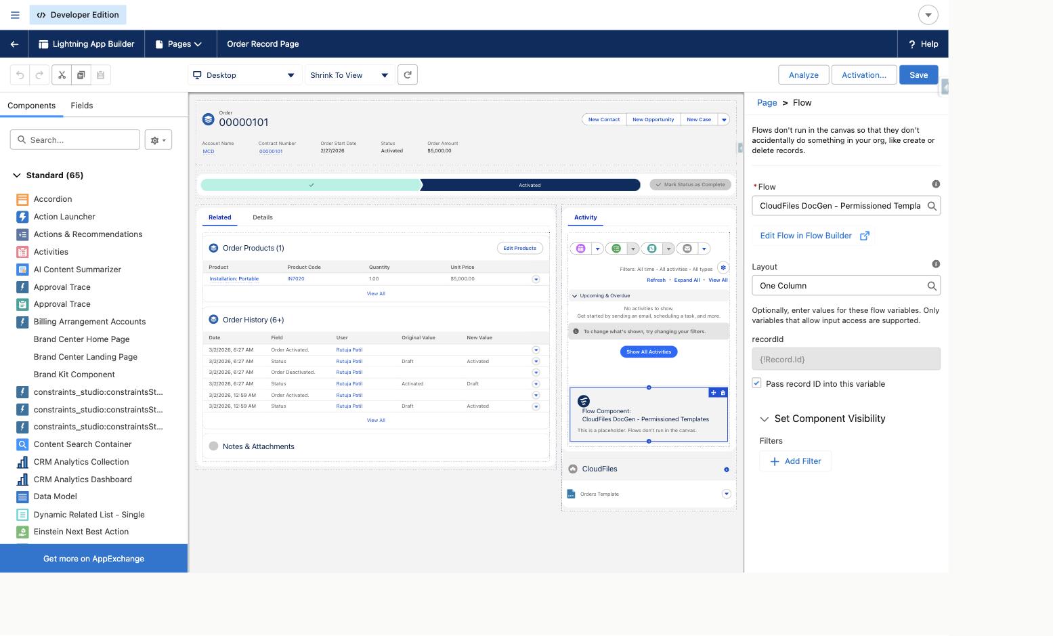The image size is (1053, 636).
Task: Open the Orders Template row dropdown
Action: pos(727,494)
